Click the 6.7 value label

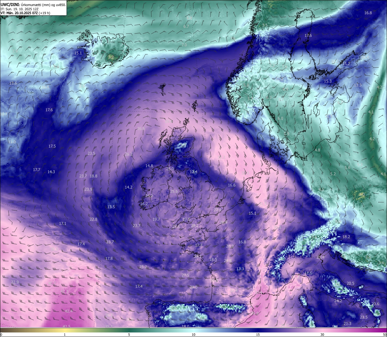coord(186,27)
